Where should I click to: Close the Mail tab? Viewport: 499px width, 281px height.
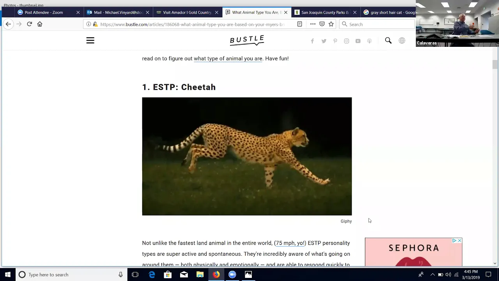click(x=147, y=12)
